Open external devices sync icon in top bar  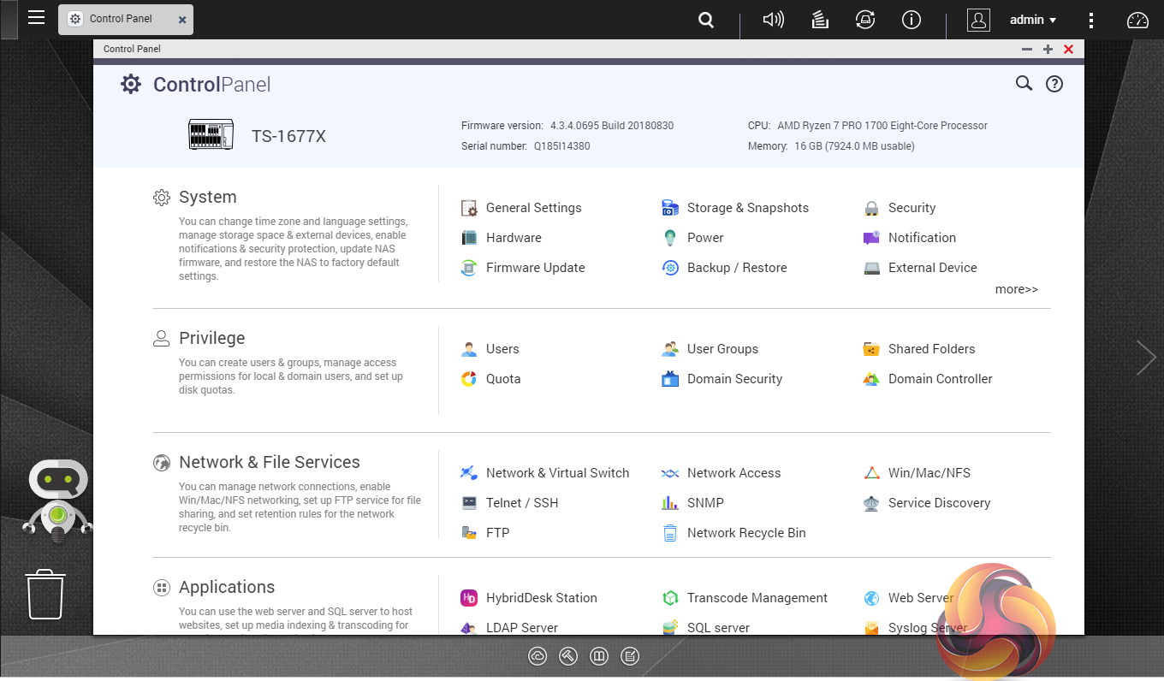(865, 20)
